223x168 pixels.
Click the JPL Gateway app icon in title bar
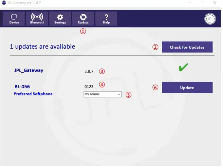pos(4,3)
